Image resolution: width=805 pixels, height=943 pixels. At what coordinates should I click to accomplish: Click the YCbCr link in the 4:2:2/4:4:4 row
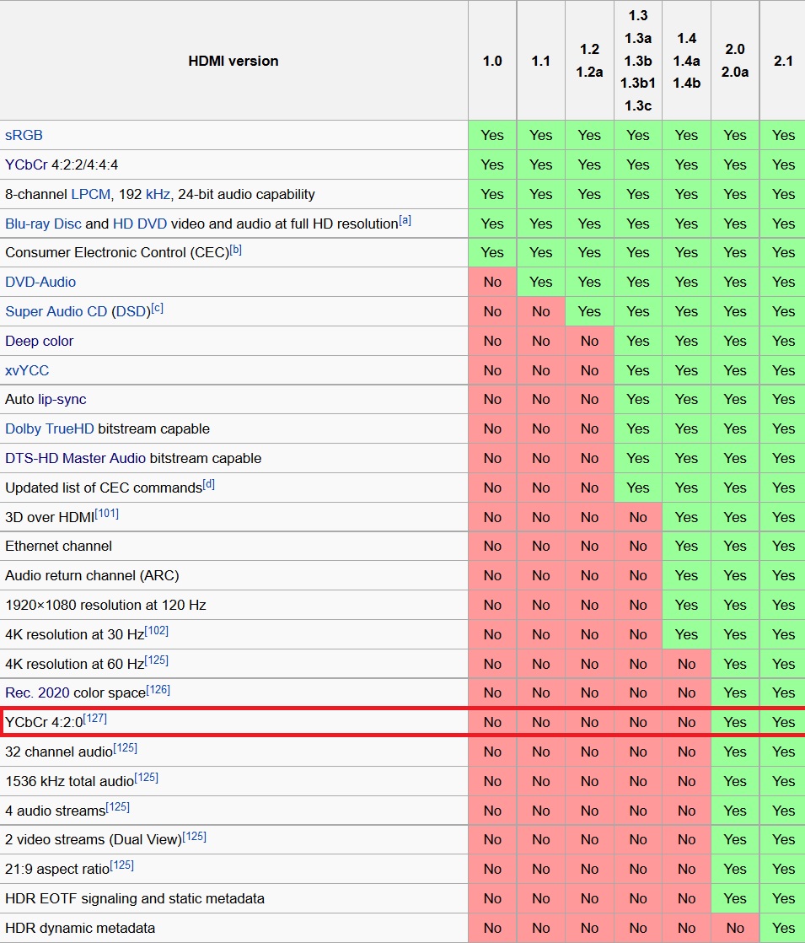click(26, 164)
